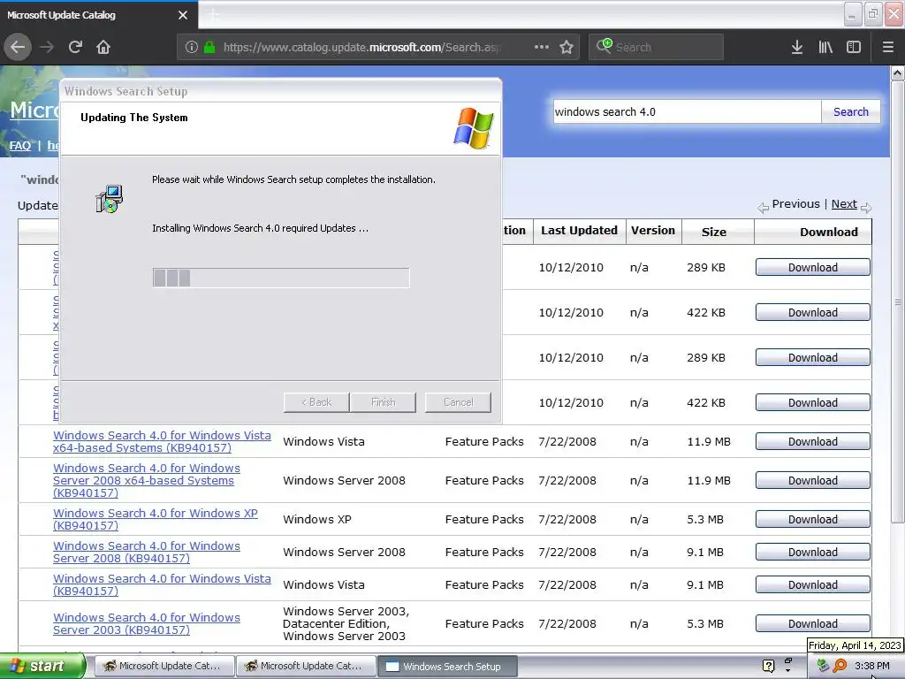This screenshot has width=905, height=679.
Task: Select the Microsoft Update Catalog browser tab
Action: (99, 15)
